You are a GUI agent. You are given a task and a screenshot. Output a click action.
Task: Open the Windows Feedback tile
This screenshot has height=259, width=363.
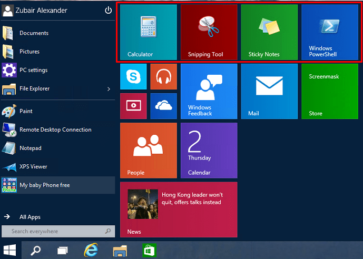tap(209, 92)
